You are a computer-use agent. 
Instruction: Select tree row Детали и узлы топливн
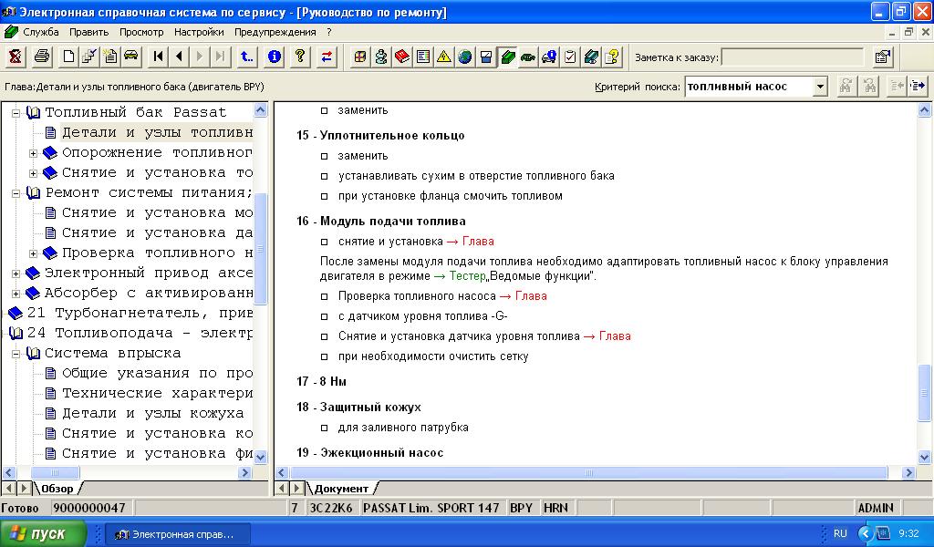tap(157, 132)
